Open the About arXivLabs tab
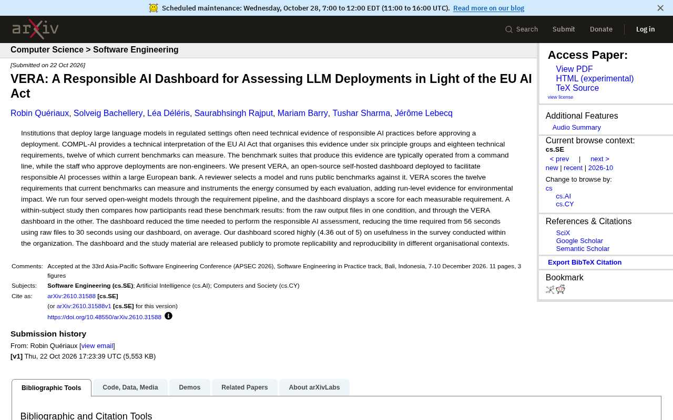The image size is (673, 420). pos(314,387)
